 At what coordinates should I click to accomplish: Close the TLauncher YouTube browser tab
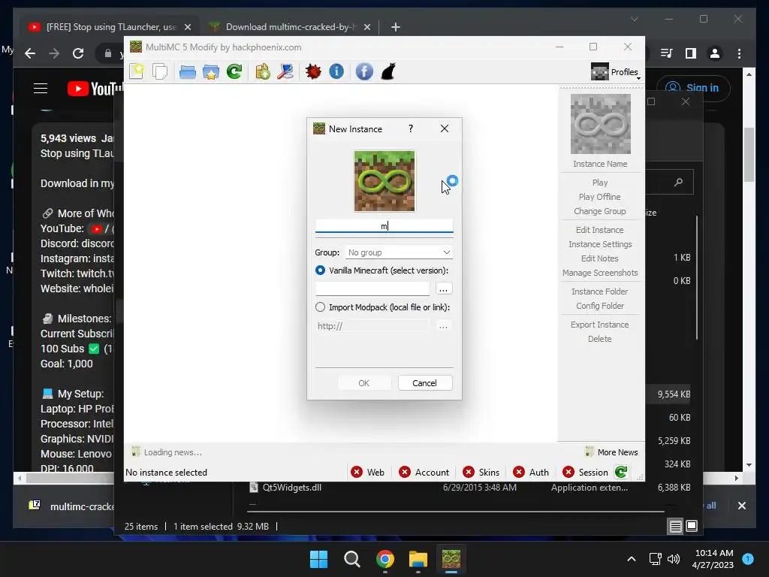pyautogui.click(x=188, y=28)
